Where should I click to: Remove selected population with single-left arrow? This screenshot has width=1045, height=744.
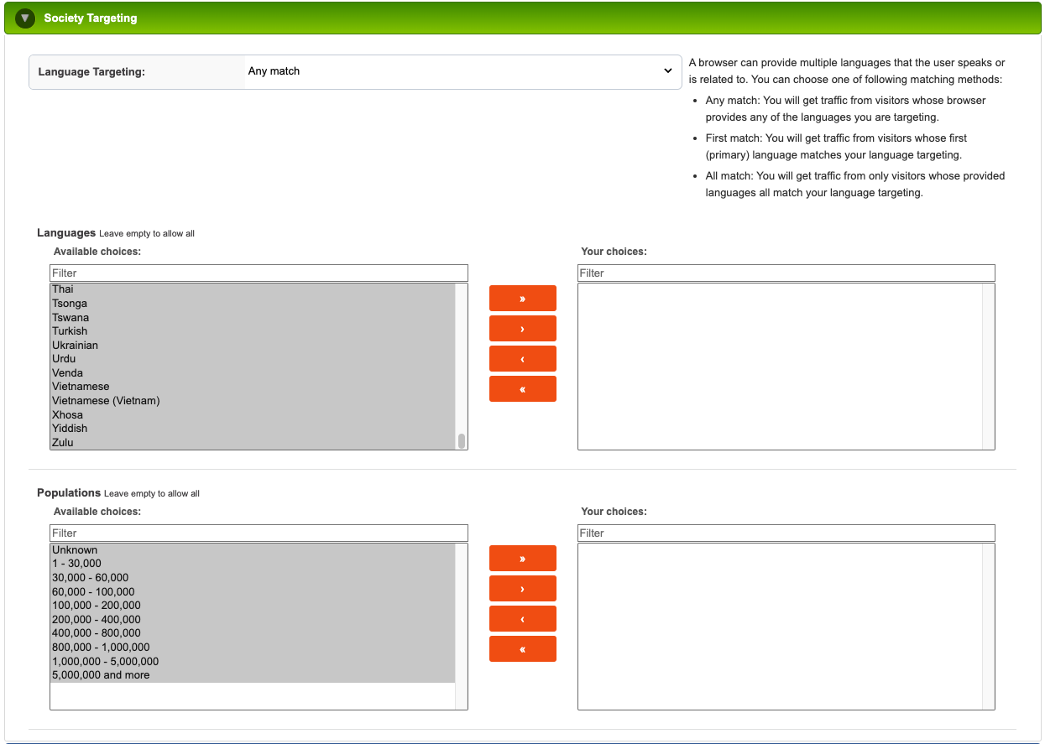pyautogui.click(x=522, y=619)
